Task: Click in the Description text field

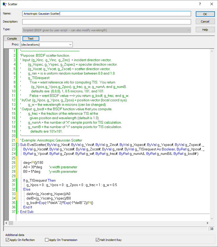Action: pyautogui.click(x=107, y=22)
